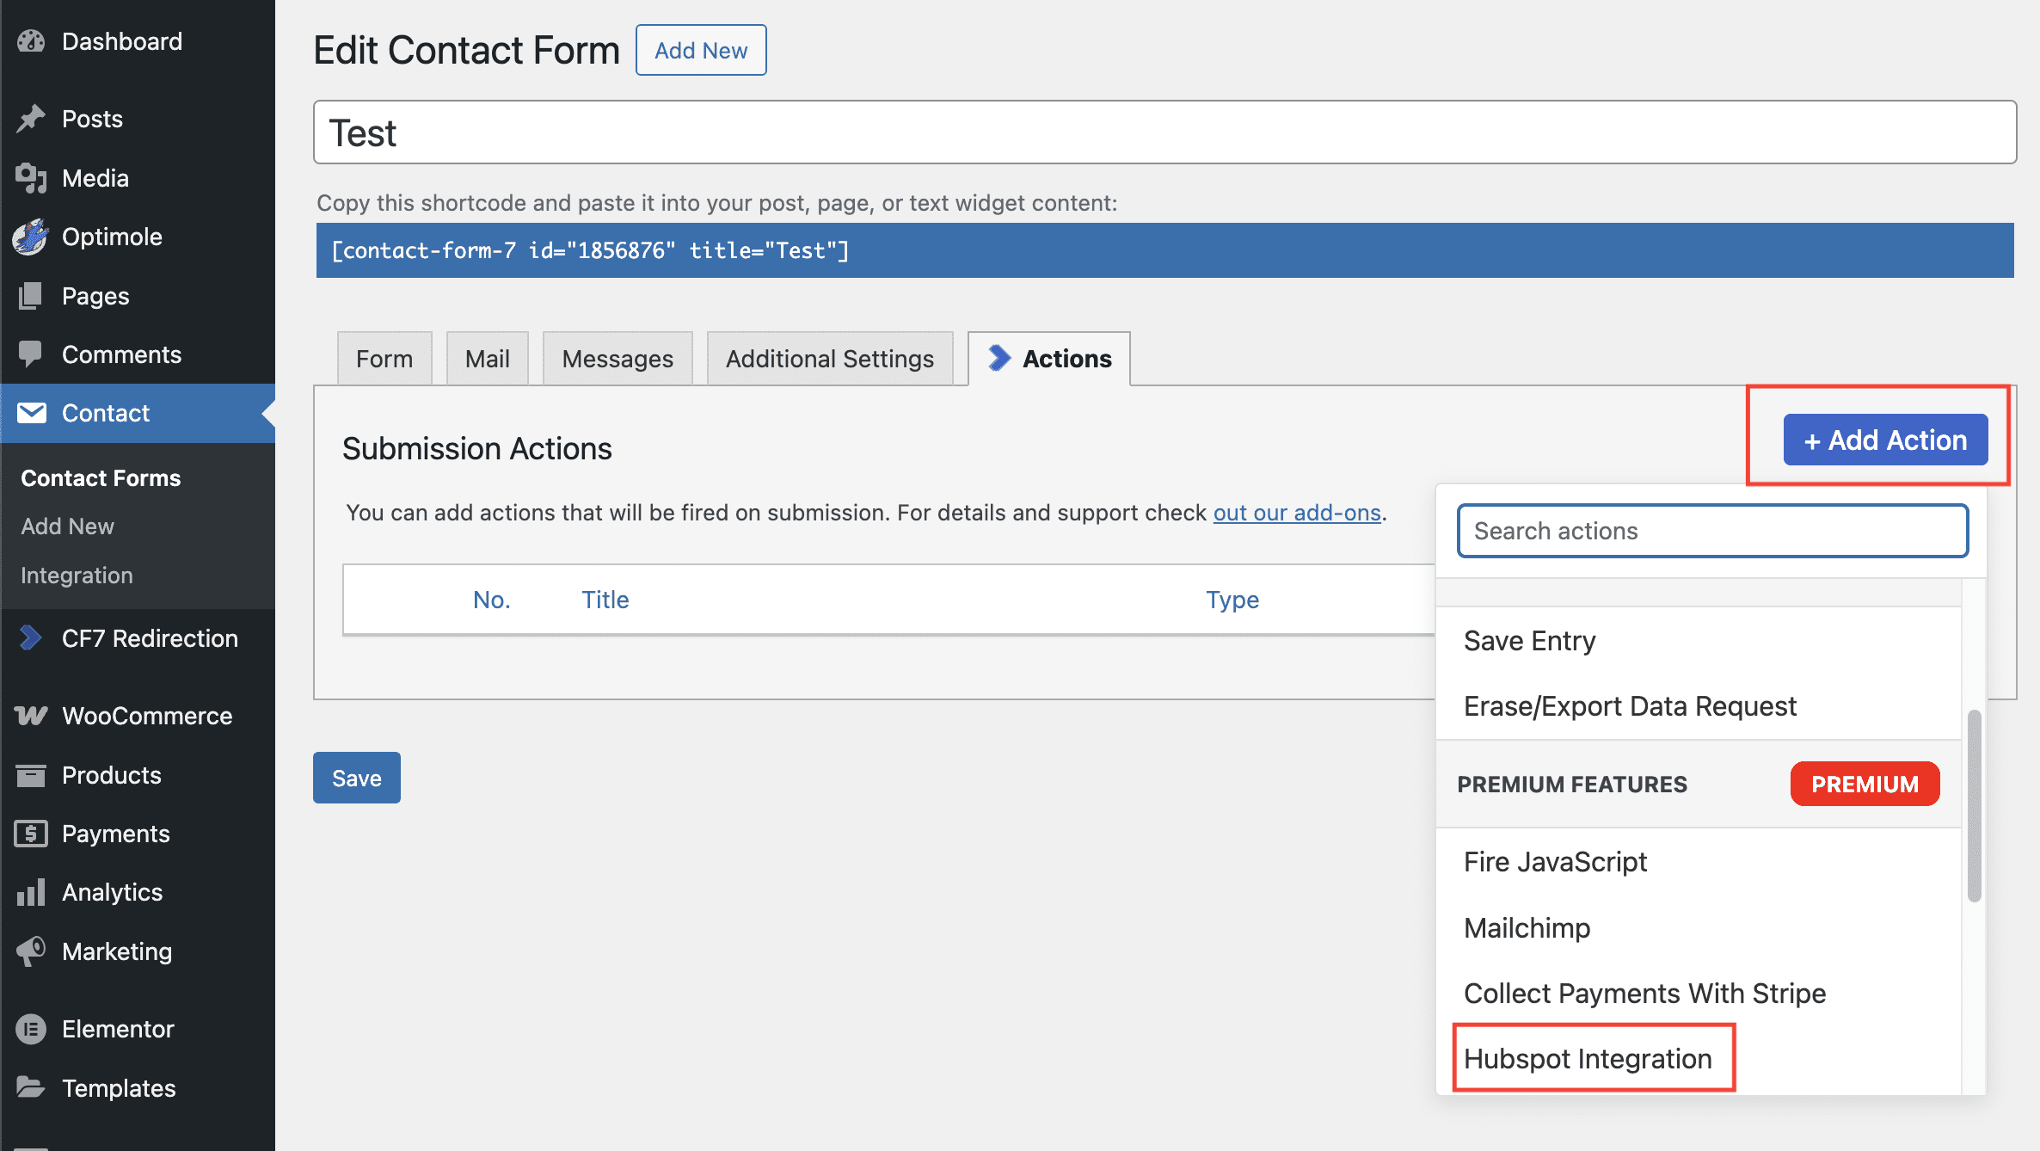
Task: Click the Optimole logo icon
Action: click(31, 237)
